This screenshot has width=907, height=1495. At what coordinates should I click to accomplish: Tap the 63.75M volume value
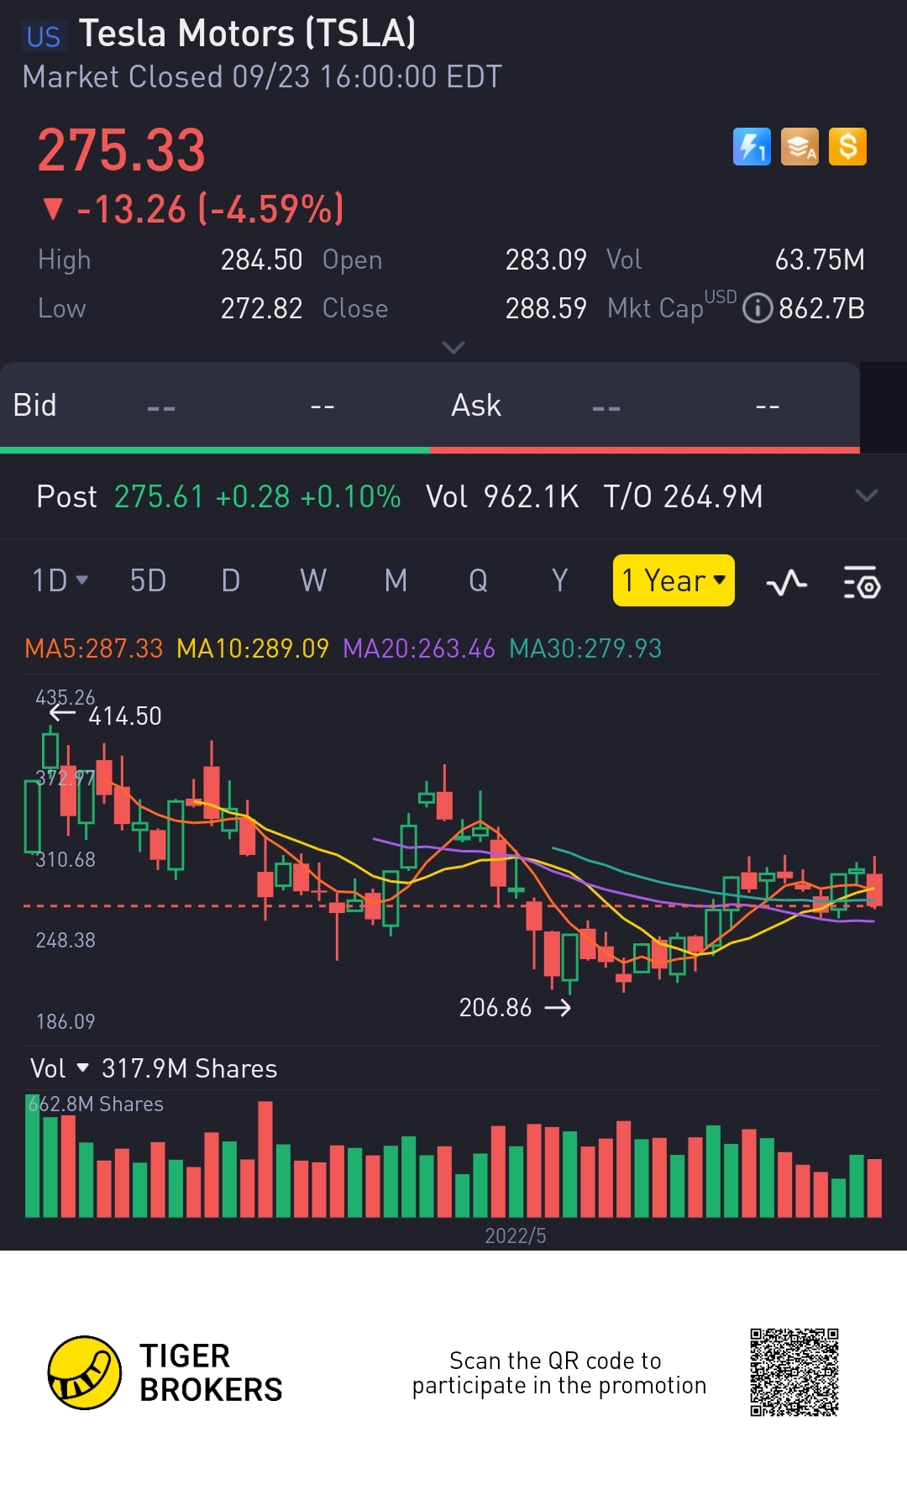tap(820, 260)
